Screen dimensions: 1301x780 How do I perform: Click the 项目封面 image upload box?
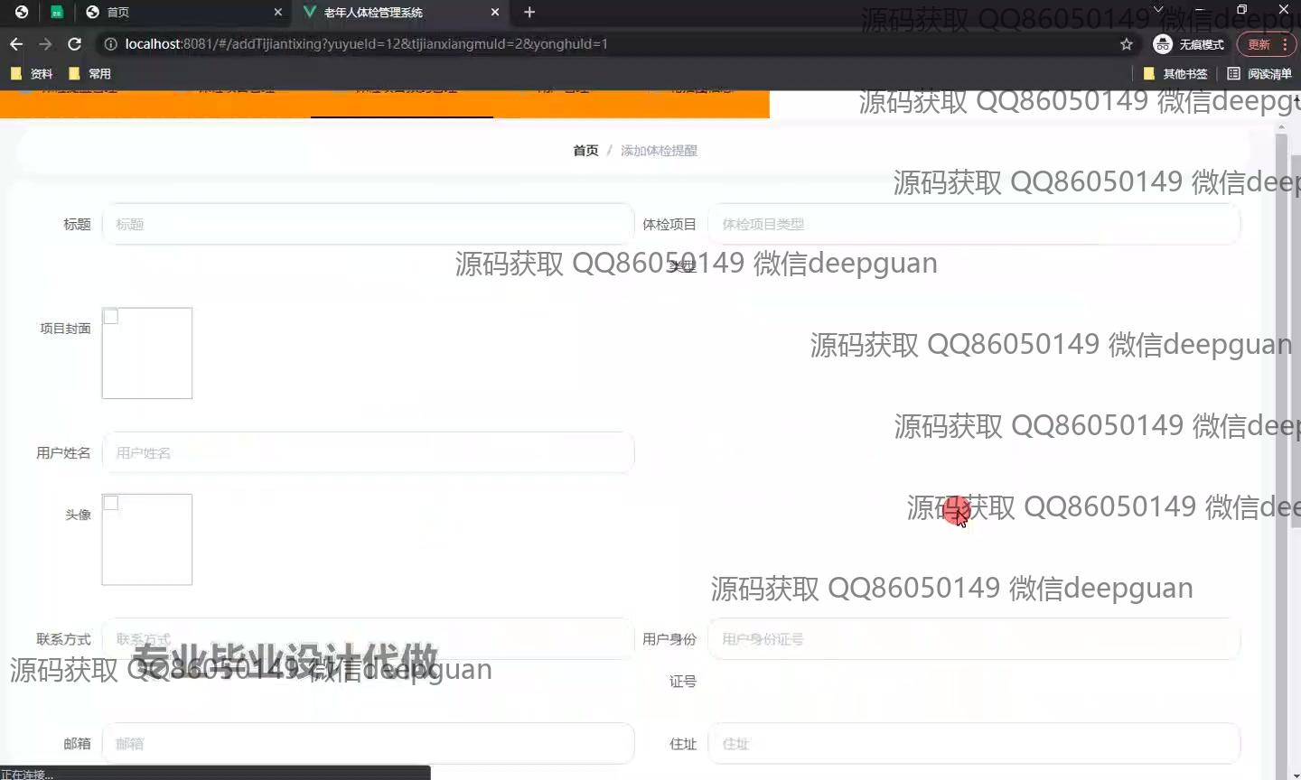pyautogui.click(x=147, y=353)
